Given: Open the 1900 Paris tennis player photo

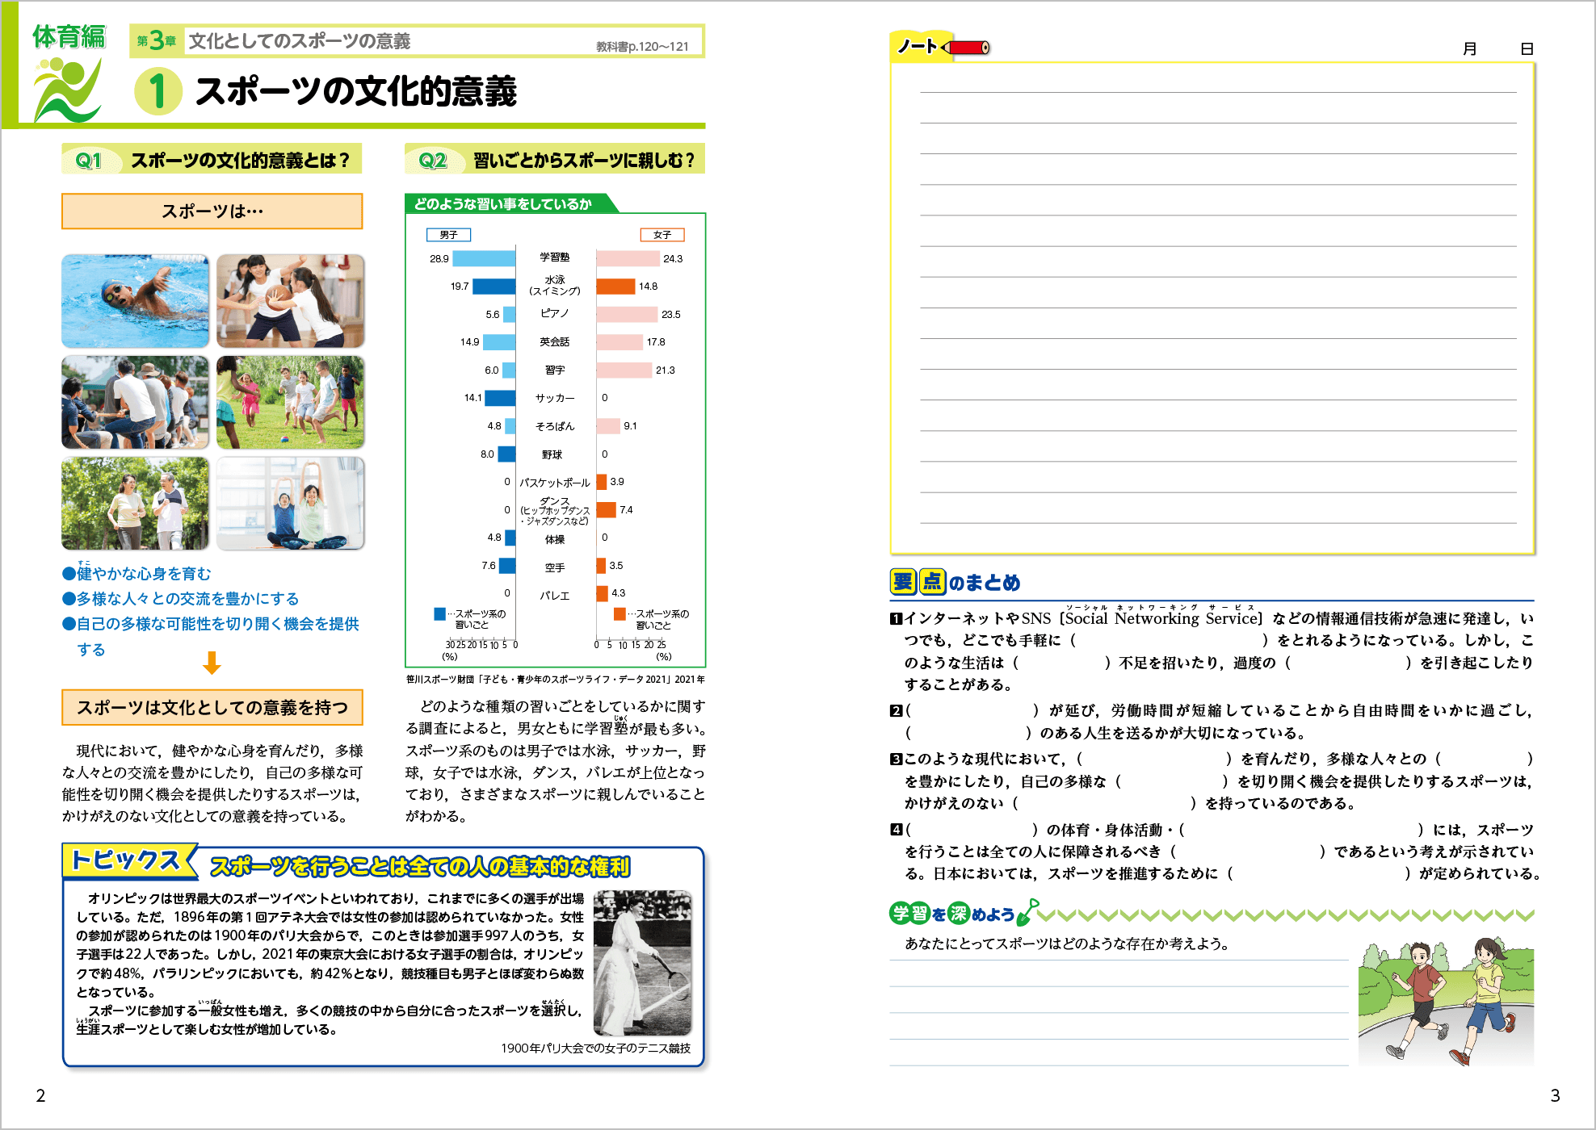Looking at the screenshot, I should [x=642, y=962].
